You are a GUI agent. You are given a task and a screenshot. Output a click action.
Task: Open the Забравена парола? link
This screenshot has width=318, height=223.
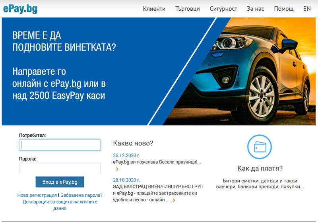tap(81, 195)
